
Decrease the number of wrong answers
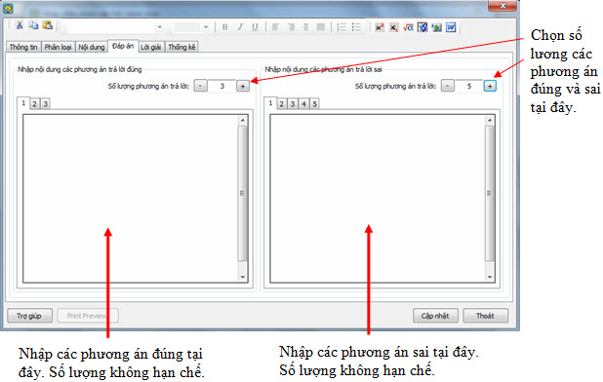[x=447, y=86]
